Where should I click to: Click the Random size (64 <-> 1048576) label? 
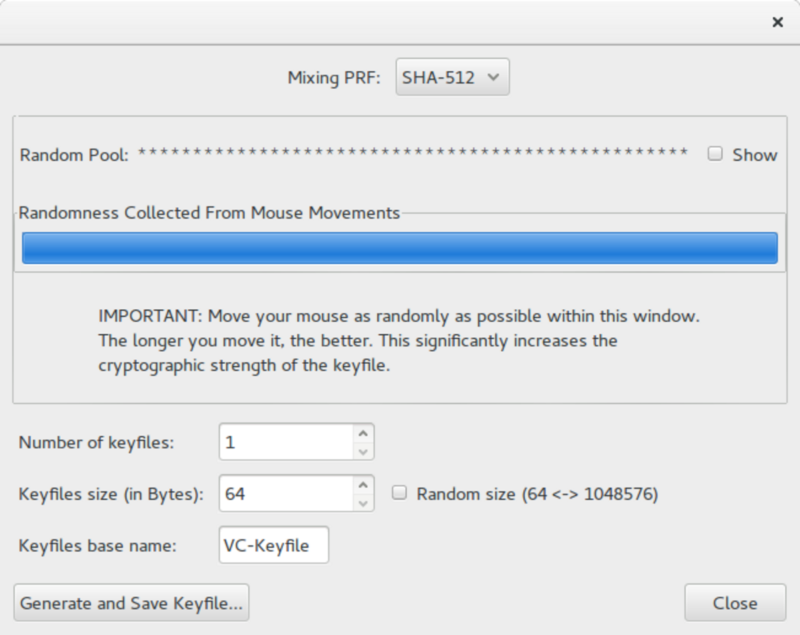tap(537, 494)
